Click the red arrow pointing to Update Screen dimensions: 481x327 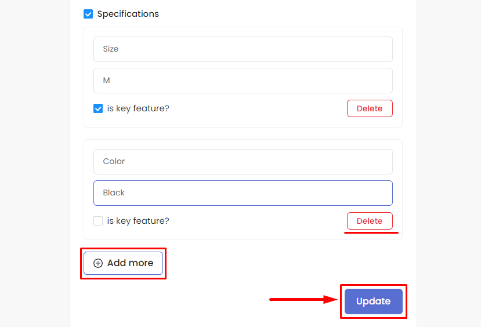pos(303,299)
